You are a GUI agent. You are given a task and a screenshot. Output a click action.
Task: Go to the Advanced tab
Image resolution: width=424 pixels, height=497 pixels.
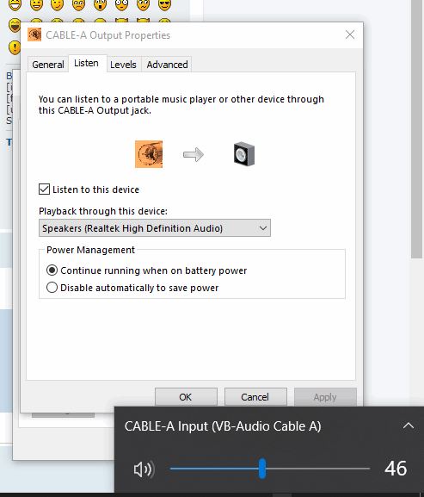(167, 65)
